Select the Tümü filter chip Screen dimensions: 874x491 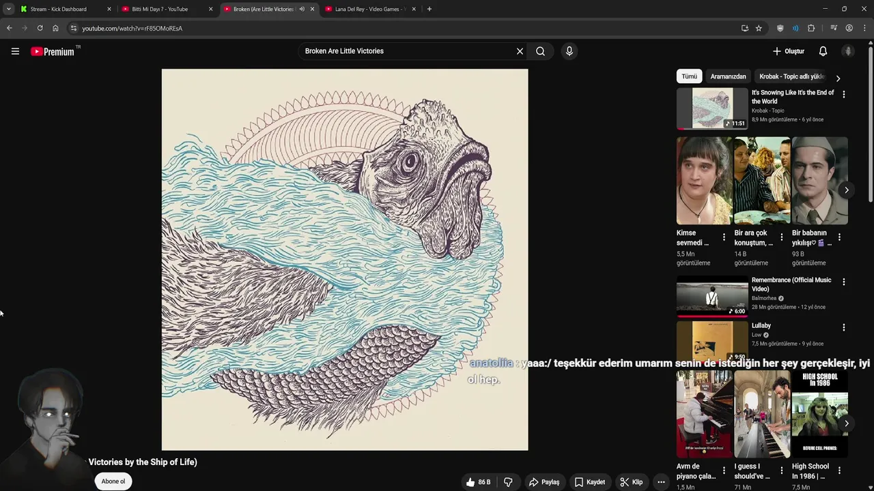point(689,76)
